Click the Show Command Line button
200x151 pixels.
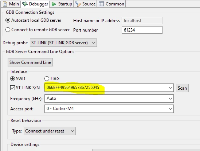click(30, 62)
